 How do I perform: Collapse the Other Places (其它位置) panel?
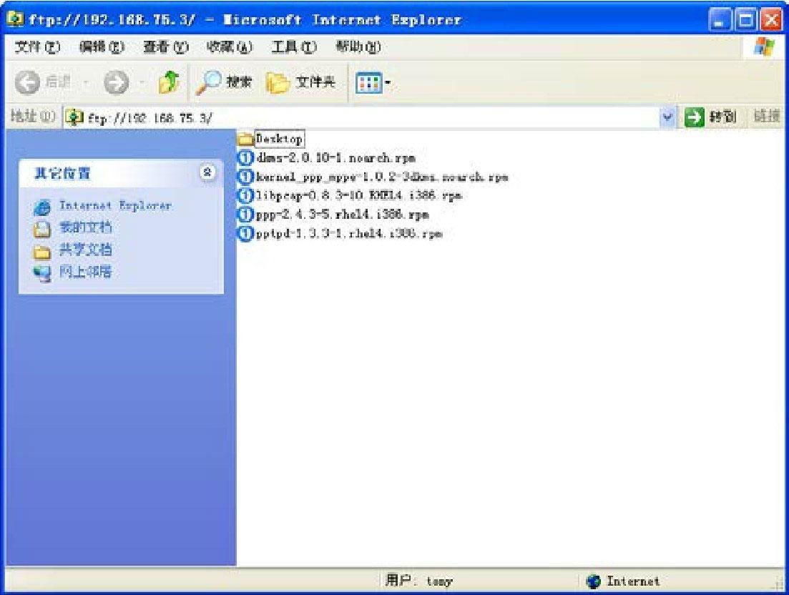tap(207, 172)
